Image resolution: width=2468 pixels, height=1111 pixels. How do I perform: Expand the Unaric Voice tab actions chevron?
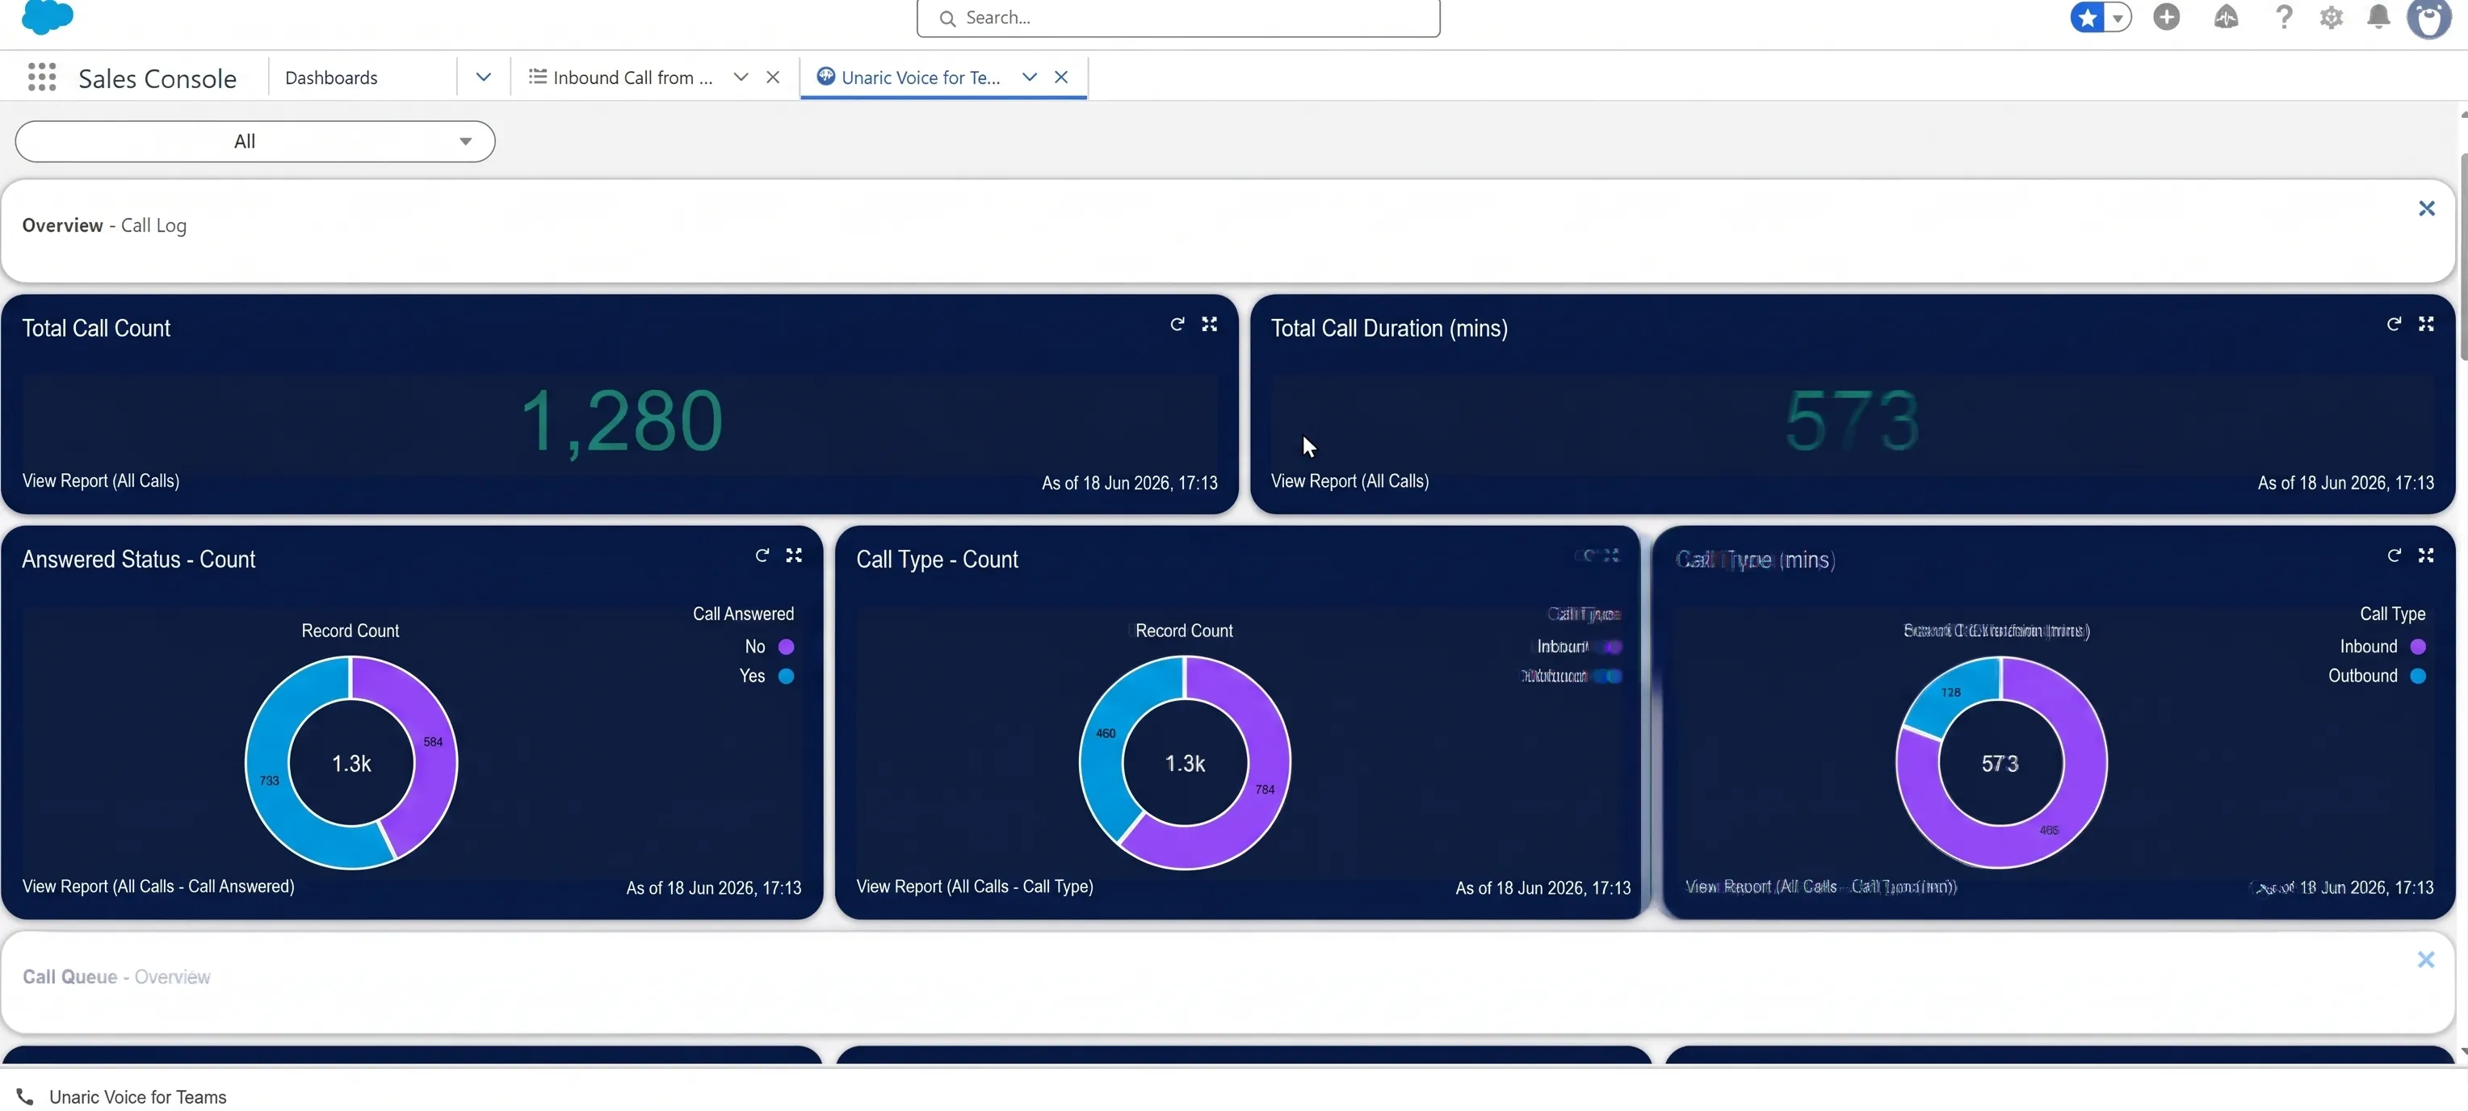pos(1029,78)
